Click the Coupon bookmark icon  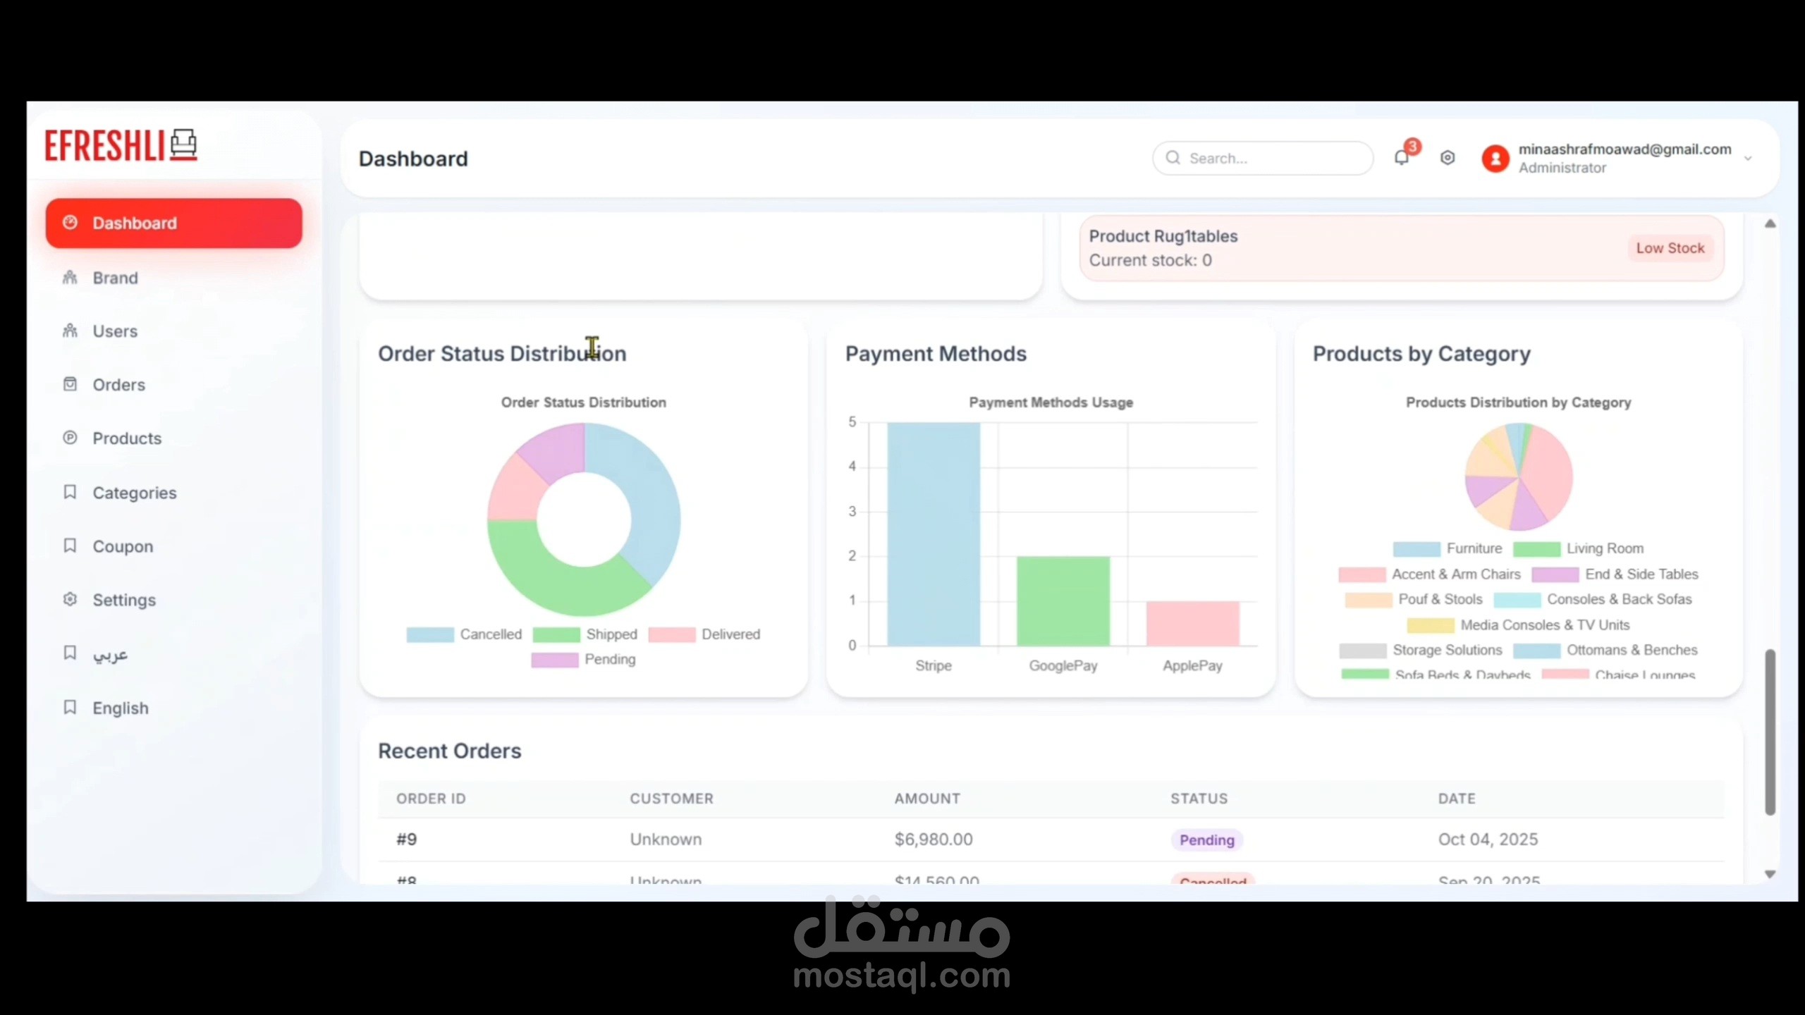pos(71,546)
